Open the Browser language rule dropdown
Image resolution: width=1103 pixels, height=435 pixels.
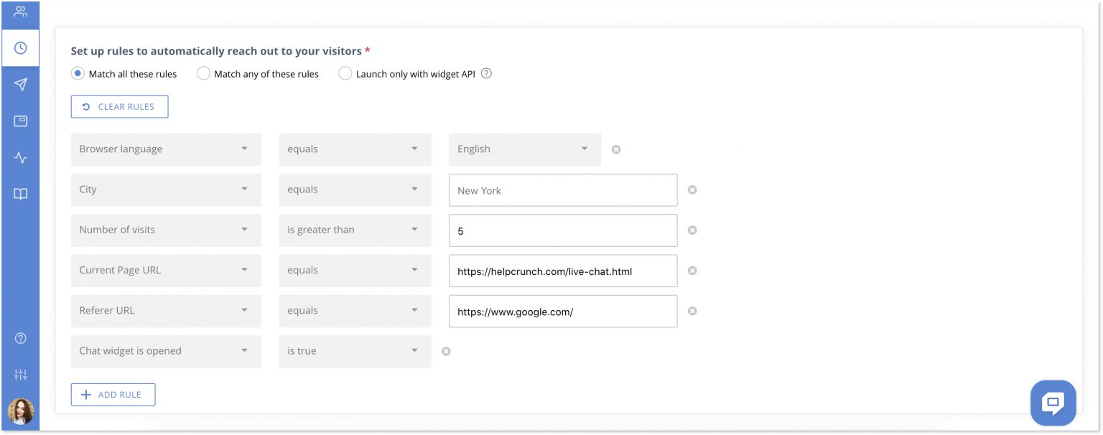(x=165, y=149)
